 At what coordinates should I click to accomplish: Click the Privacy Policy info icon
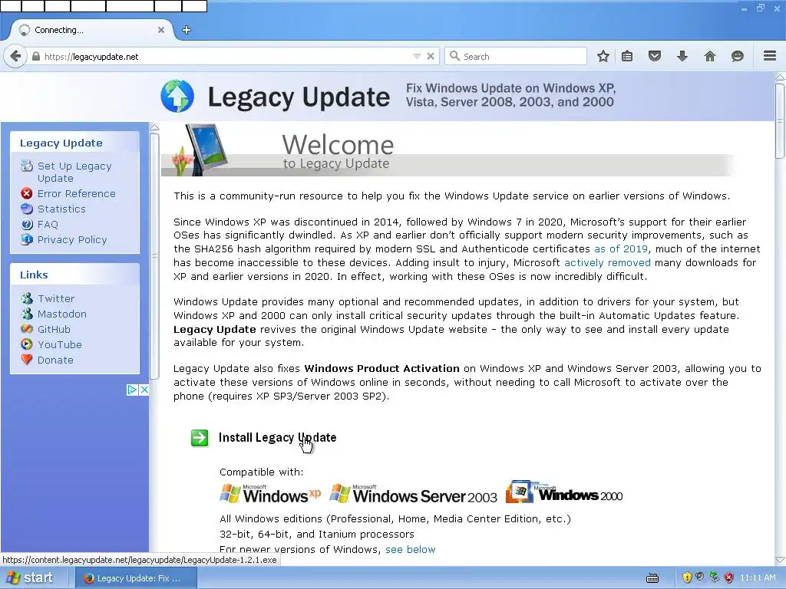click(27, 239)
